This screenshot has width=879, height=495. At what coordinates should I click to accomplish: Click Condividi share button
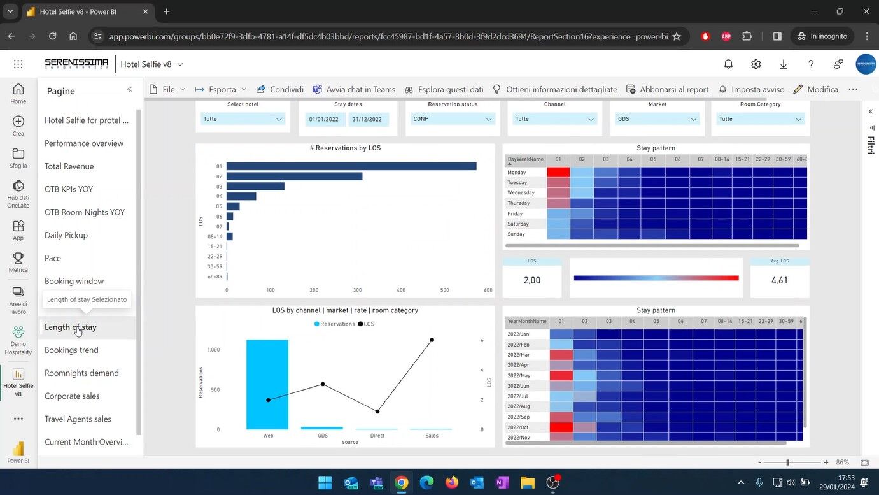(279, 89)
